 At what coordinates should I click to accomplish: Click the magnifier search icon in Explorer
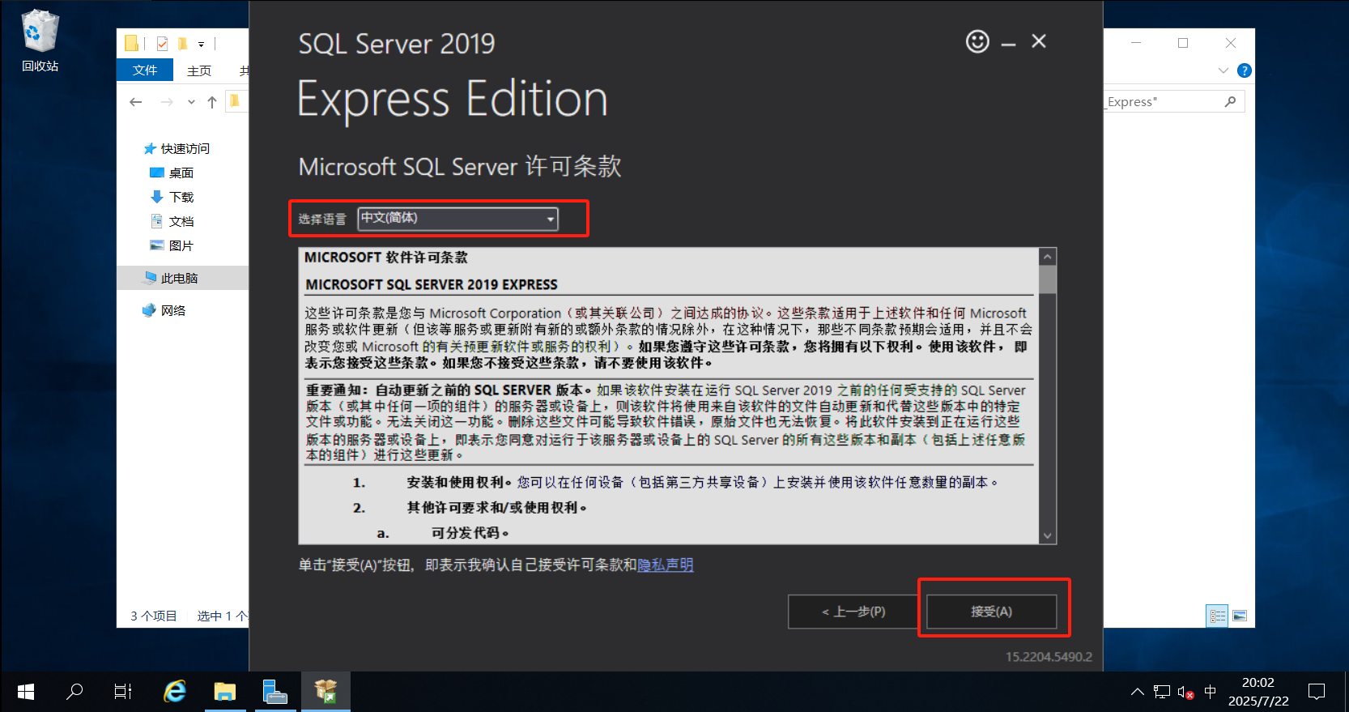pos(1230,101)
